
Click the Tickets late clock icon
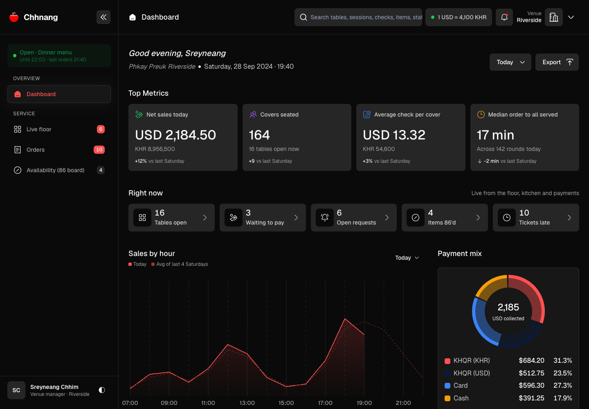click(507, 218)
